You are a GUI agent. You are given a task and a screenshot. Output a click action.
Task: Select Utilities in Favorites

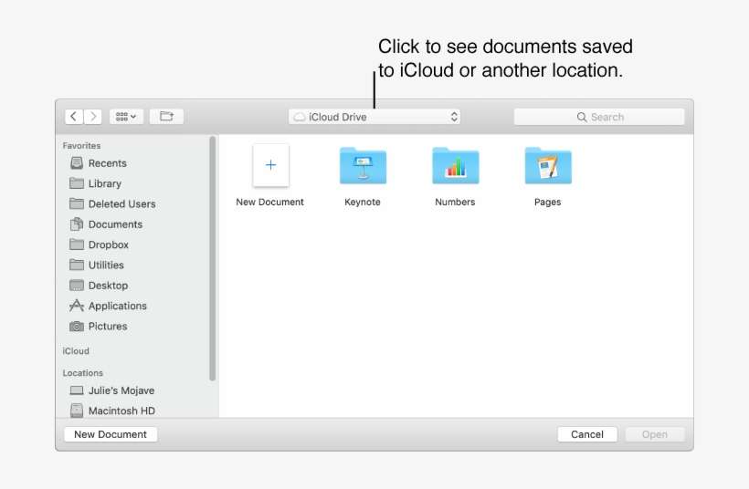pyautogui.click(x=106, y=265)
